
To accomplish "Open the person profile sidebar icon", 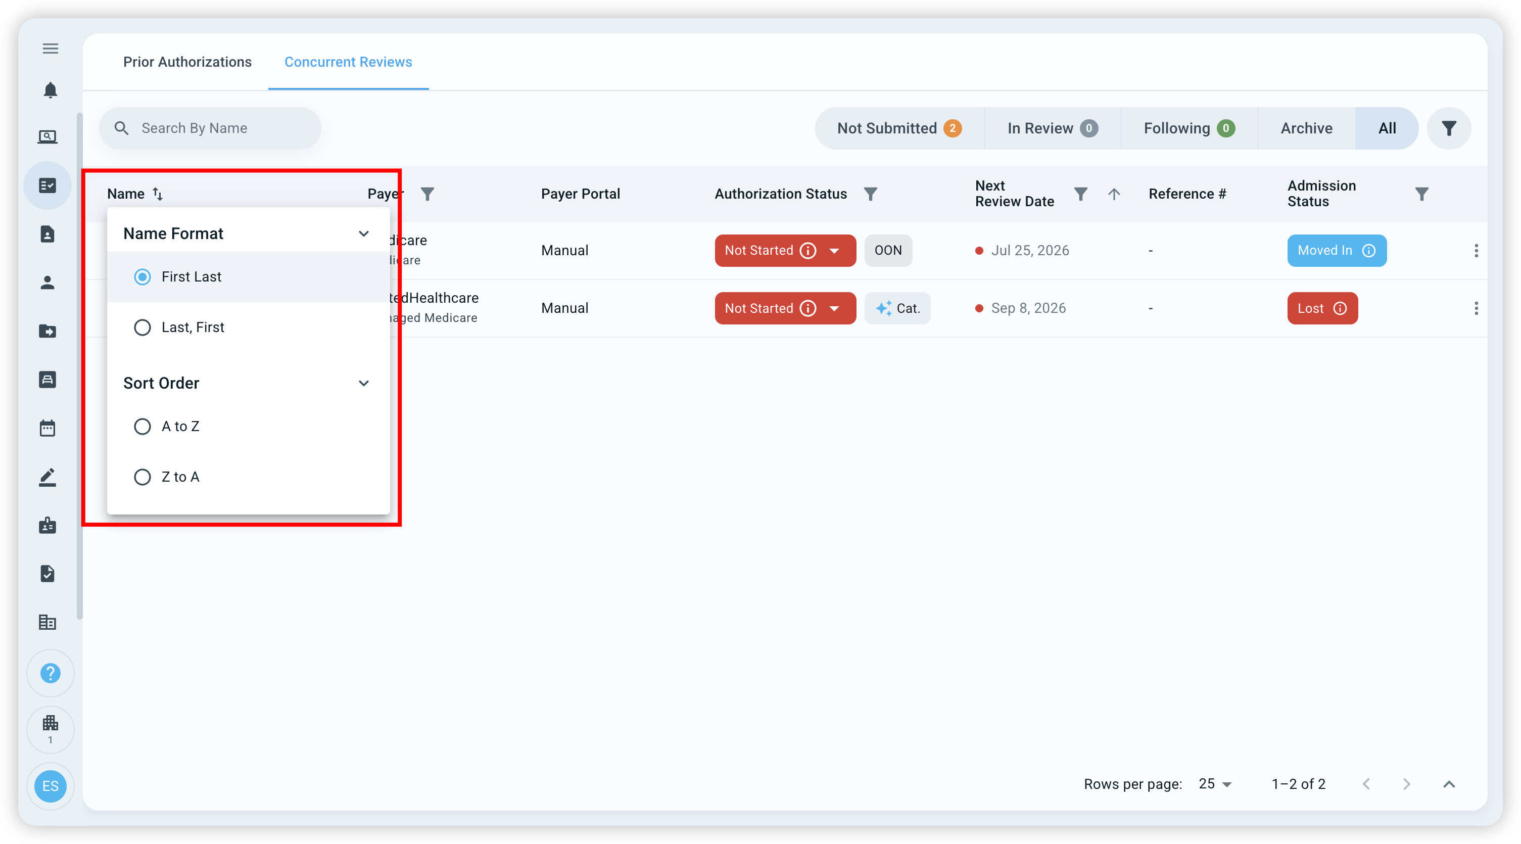I will [x=48, y=283].
